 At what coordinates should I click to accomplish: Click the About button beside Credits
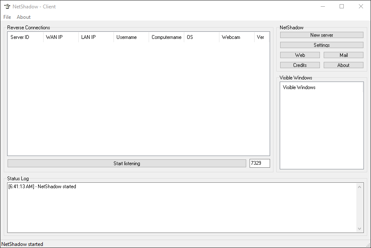(343, 65)
